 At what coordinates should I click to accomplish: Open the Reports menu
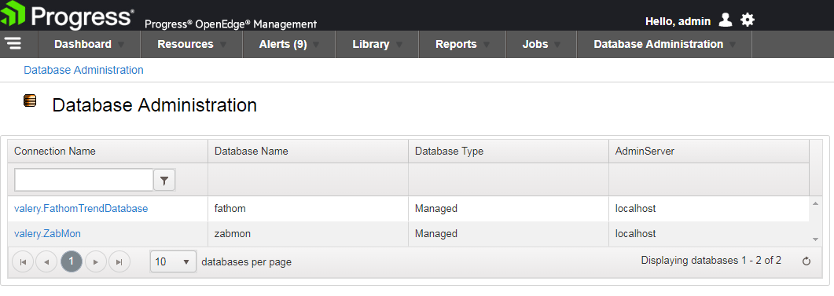462,44
